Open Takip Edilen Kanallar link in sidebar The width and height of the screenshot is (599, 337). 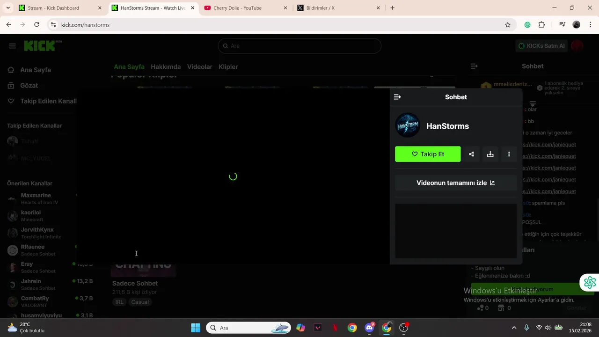pyautogui.click(x=43, y=101)
